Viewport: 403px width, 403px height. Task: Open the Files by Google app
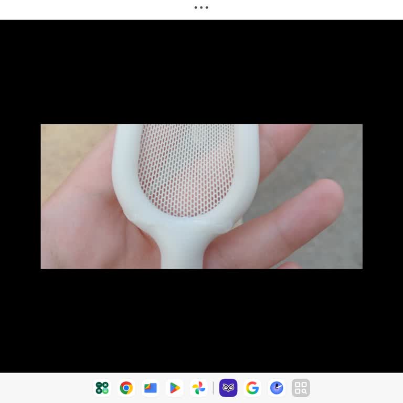151,388
